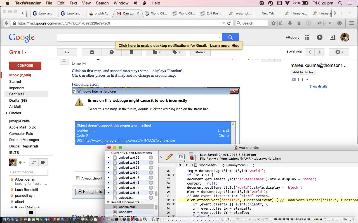Open Google notifications bell

point(319,37)
